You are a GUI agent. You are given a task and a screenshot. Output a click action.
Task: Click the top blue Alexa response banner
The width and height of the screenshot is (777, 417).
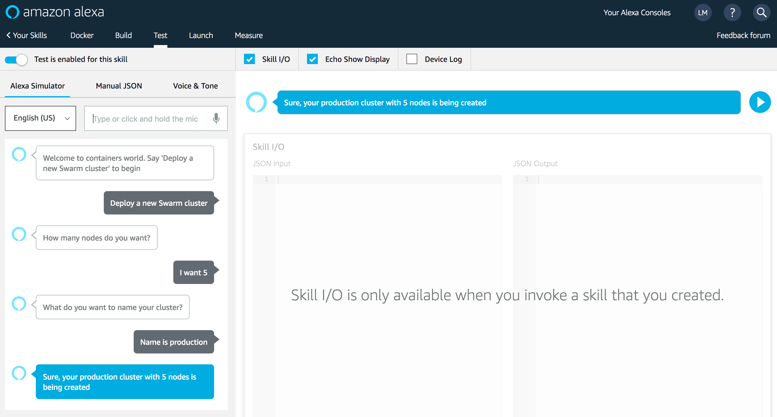pos(509,103)
